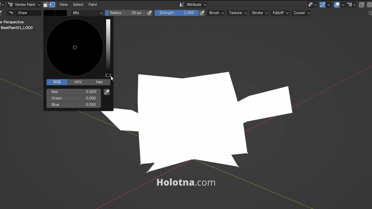This screenshot has height=209, width=372.
Task: Switch color picker to RGB tab
Action: coord(57,82)
